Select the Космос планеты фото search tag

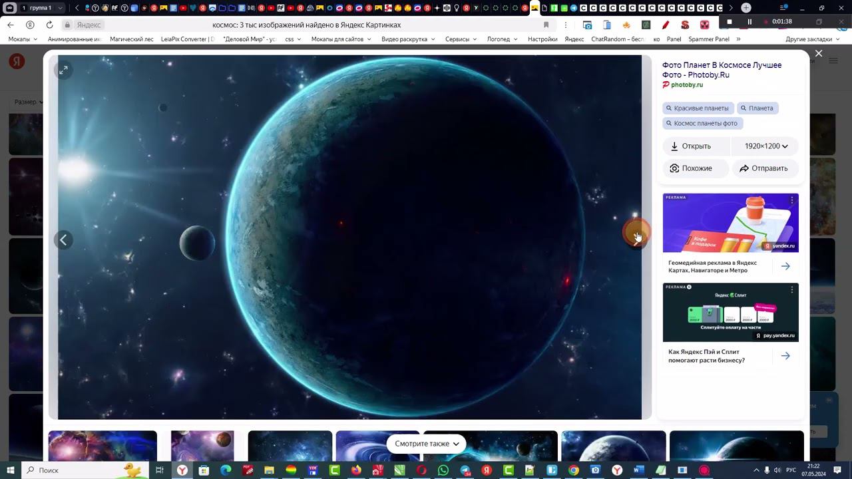tap(702, 123)
